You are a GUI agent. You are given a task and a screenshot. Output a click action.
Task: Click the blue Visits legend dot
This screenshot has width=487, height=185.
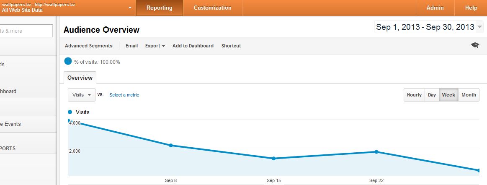click(70, 112)
